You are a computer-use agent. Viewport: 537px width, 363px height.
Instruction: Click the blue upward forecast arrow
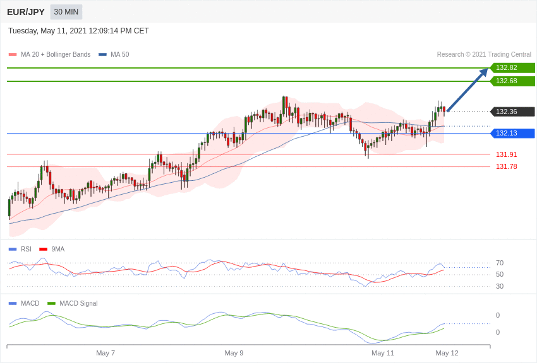pos(467,90)
